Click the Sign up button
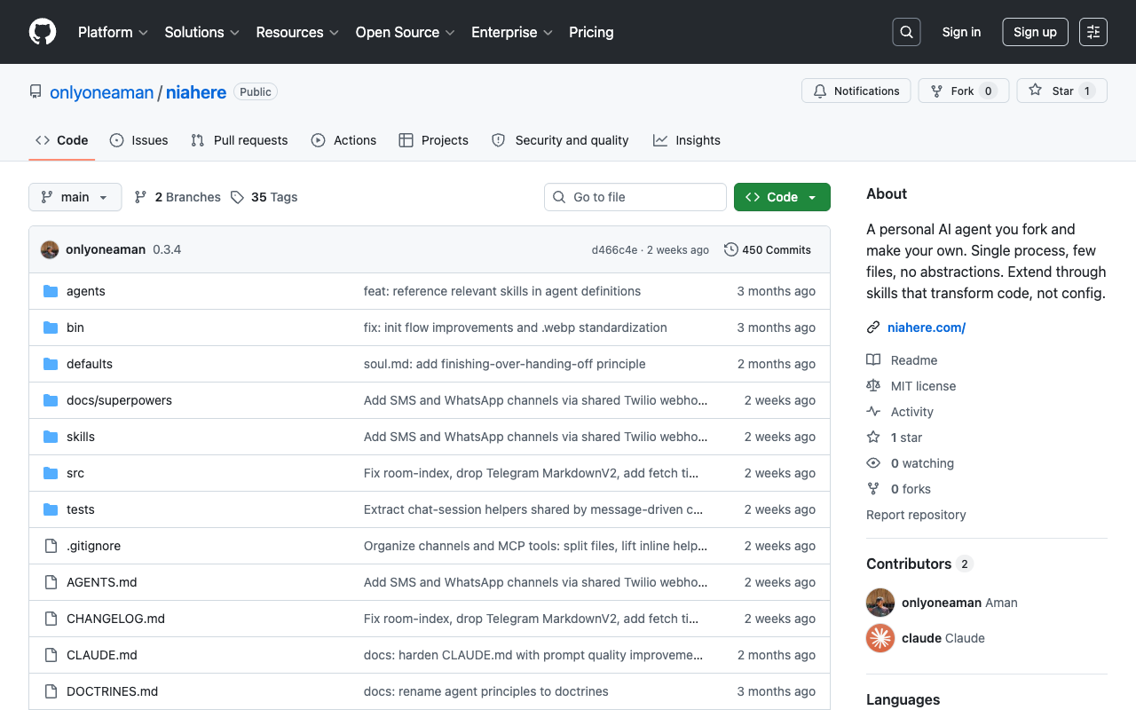Image resolution: width=1136 pixels, height=710 pixels. [1035, 32]
